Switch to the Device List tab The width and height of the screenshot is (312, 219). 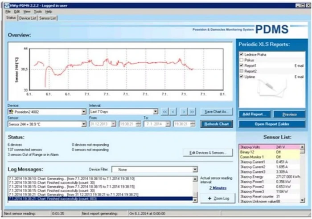pyautogui.click(x=27, y=18)
